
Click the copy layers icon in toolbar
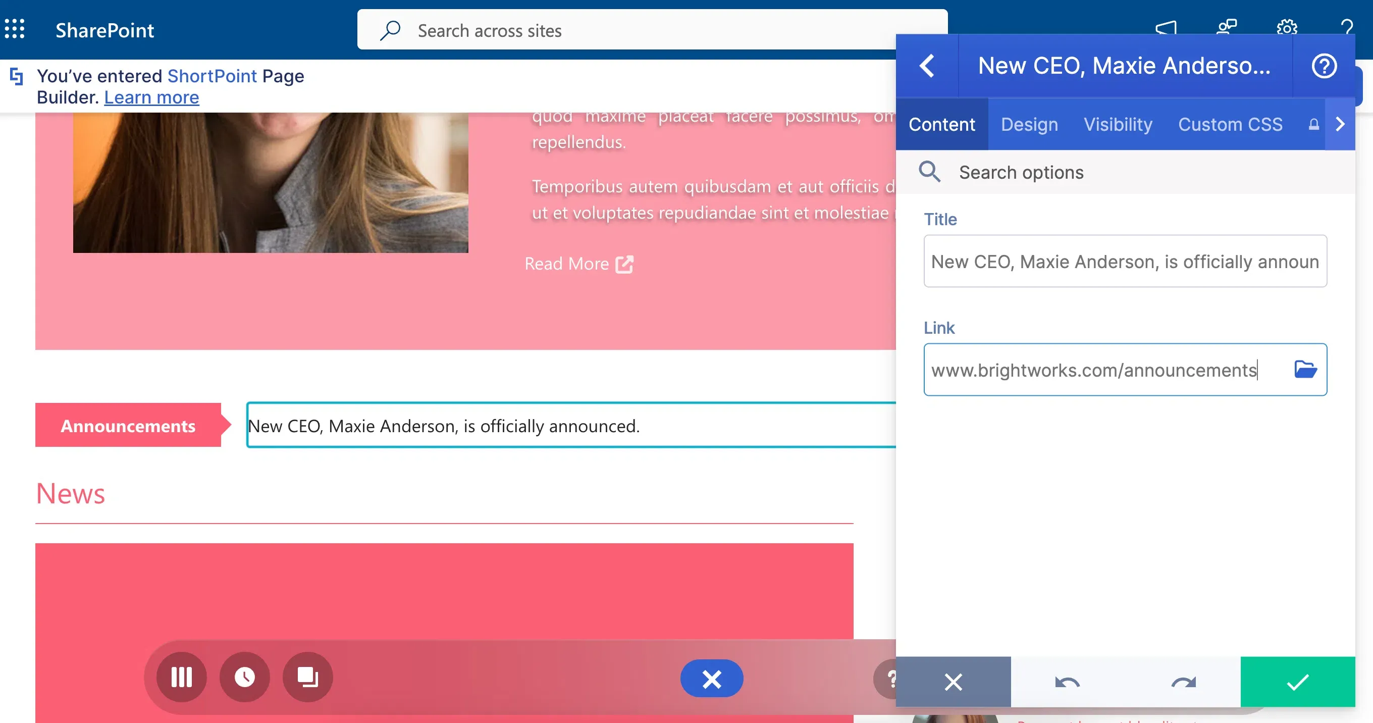pyautogui.click(x=307, y=677)
